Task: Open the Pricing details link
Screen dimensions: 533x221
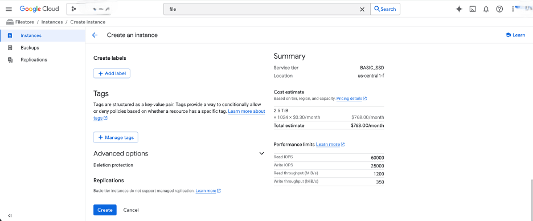Action: coord(351,99)
